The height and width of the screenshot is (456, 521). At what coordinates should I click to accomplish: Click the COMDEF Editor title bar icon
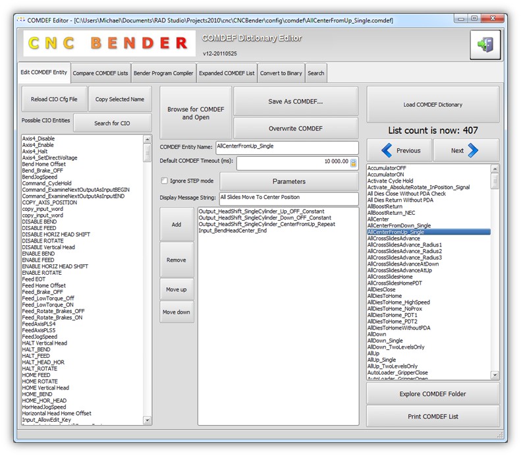click(x=20, y=20)
